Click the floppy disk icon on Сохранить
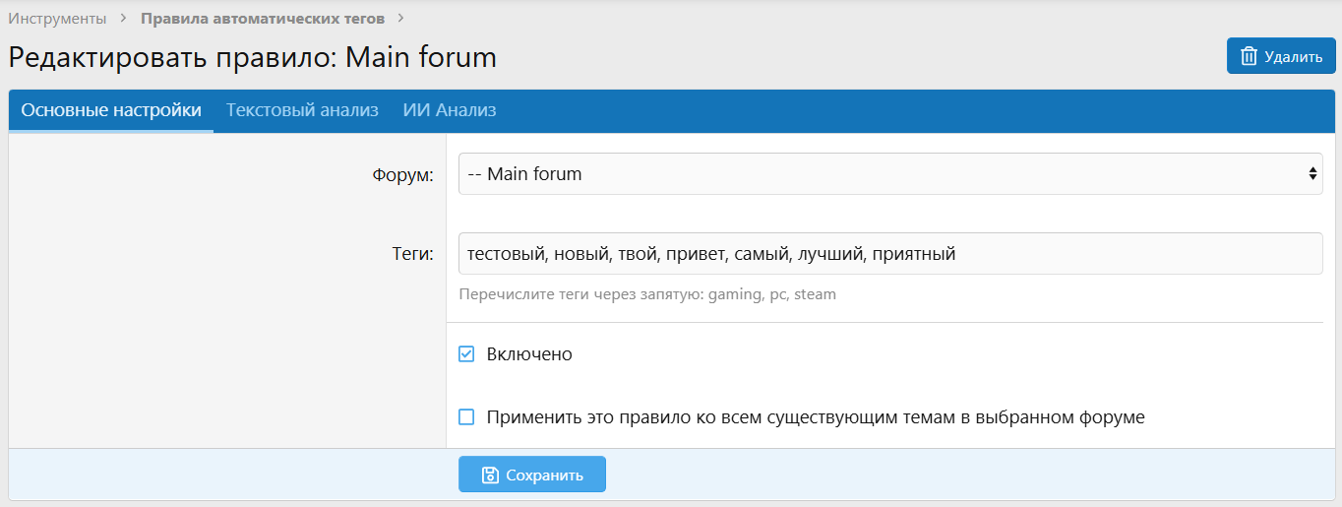Viewport: 1342px width, 507px height. pyautogui.click(x=490, y=475)
